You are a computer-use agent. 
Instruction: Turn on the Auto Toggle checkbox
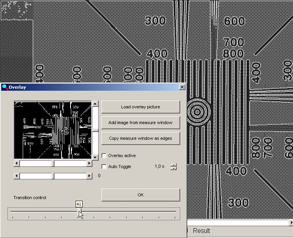click(x=104, y=167)
